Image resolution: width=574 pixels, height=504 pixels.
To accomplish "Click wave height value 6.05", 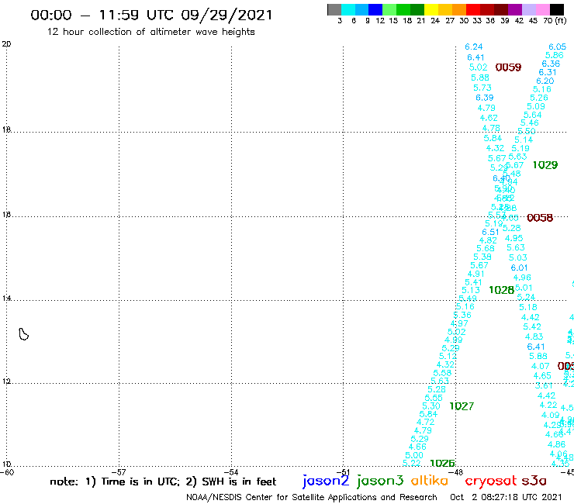I will tap(557, 47).
